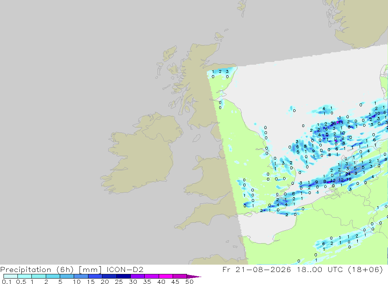Click the 'ICON-D2' model label
Image resolution: width=388 pixels, height=284 pixels.
pos(125,269)
